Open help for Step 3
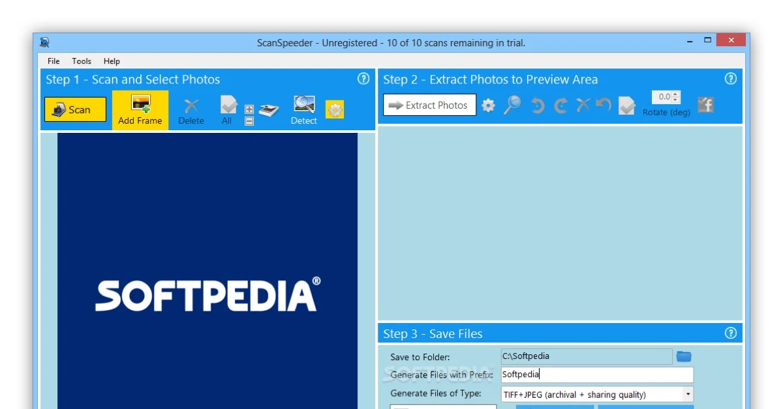This screenshot has width=783, height=409. click(x=731, y=333)
